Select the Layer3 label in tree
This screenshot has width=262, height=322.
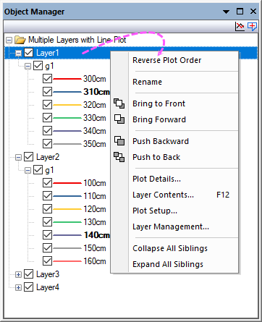[x=48, y=274]
